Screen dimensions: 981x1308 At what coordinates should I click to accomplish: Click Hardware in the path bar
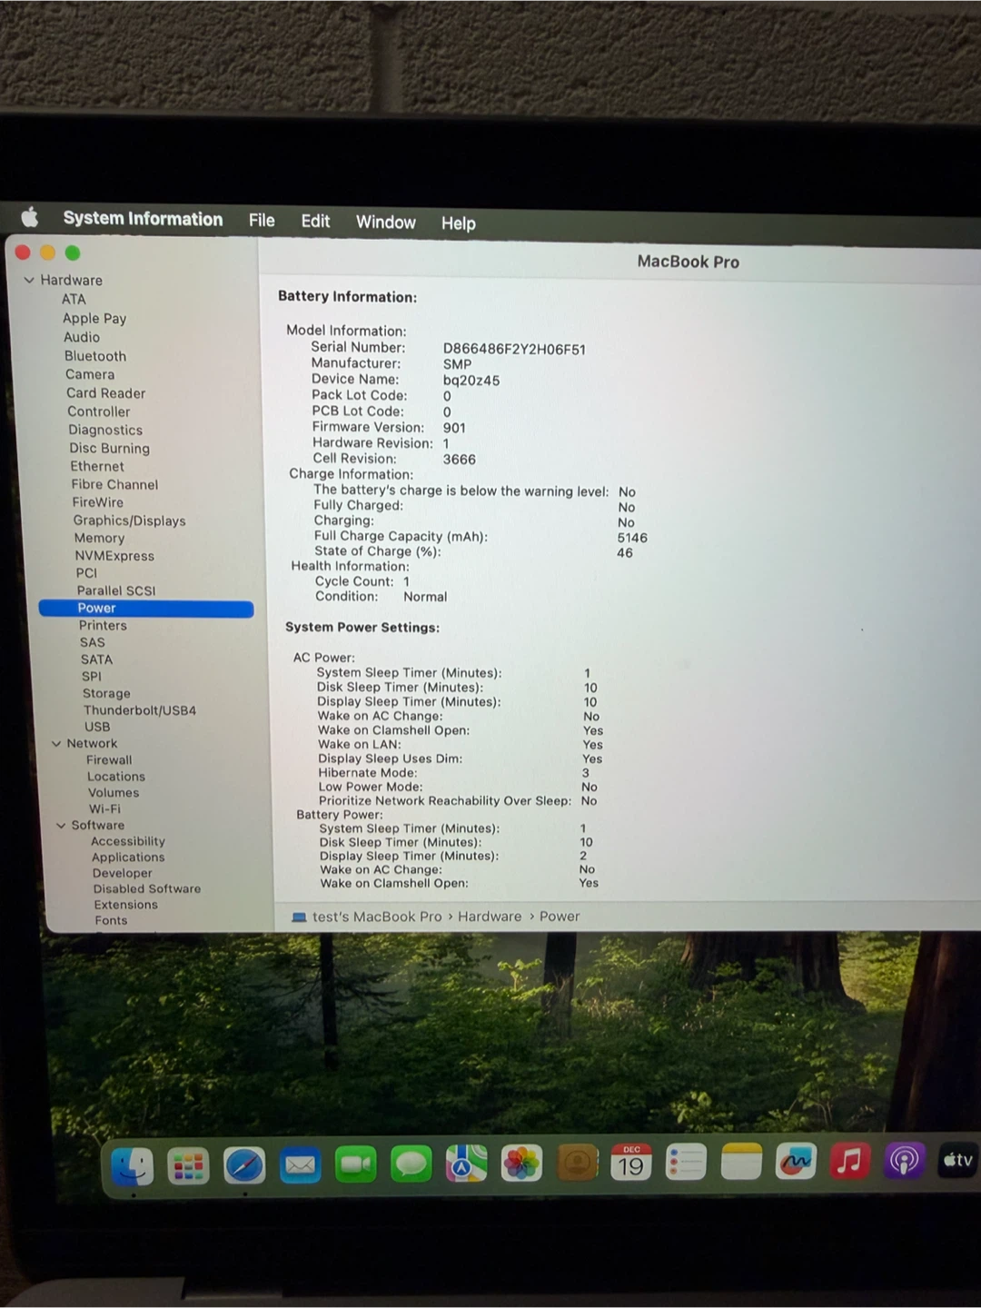pos(490,917)
